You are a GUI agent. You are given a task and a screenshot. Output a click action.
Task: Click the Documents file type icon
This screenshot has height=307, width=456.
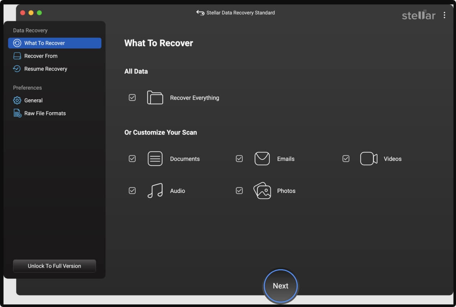coord(155,159)
